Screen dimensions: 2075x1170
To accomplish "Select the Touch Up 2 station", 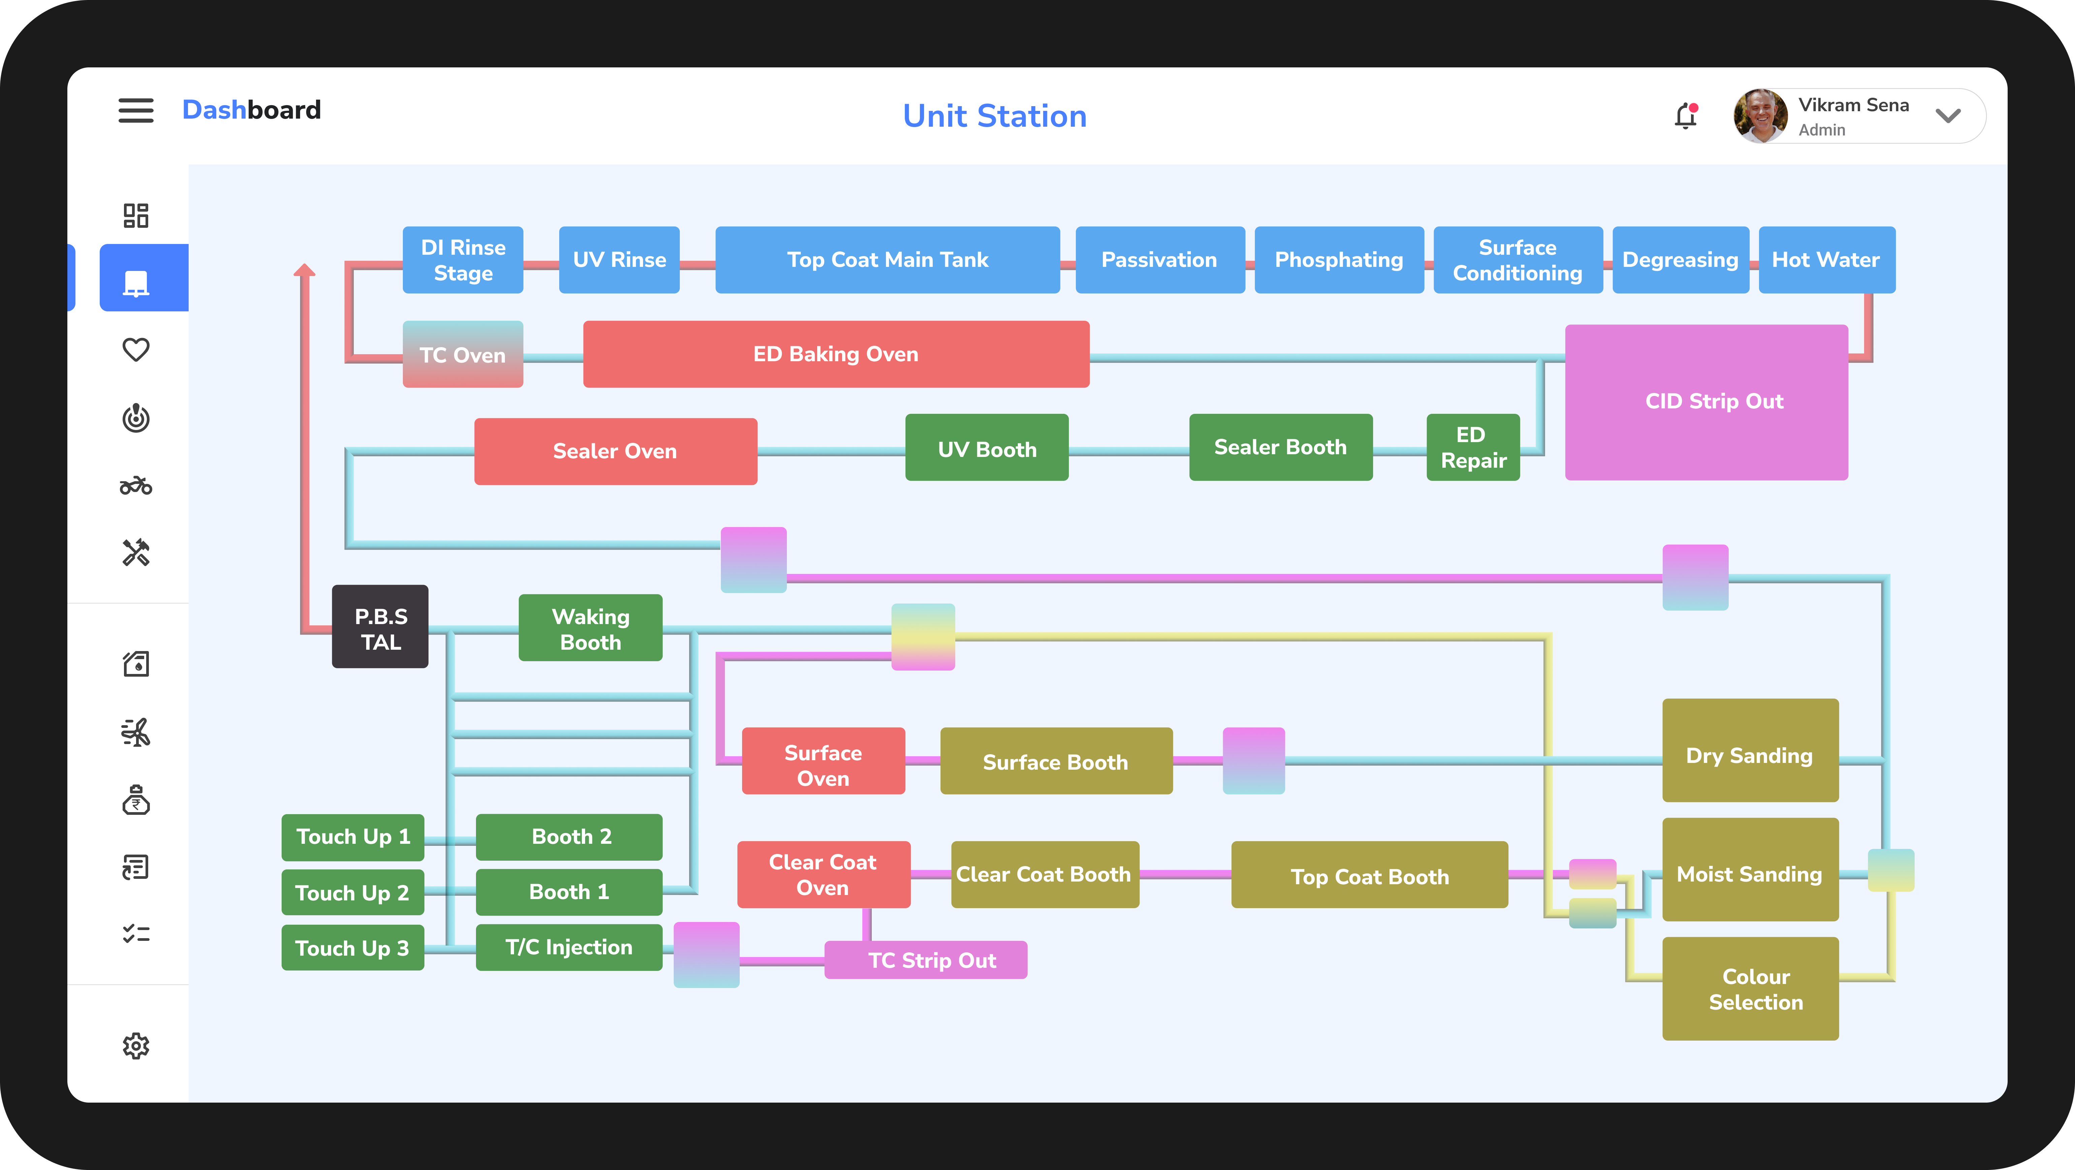I will (353, 892).
